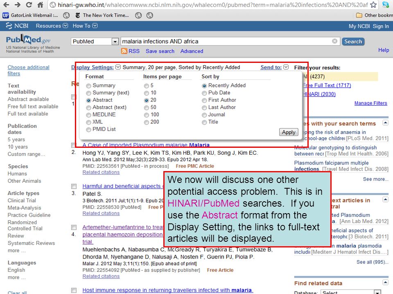Click Sign In
Image resolution: width=393 pixels, height=294 pixels.
pyautogui.click(x=381, y=26)
